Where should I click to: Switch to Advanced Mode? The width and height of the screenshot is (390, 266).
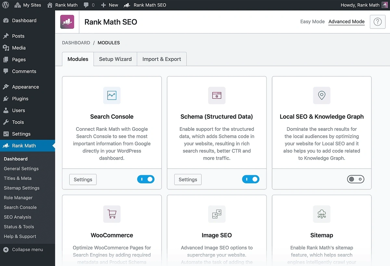point(346,21)
